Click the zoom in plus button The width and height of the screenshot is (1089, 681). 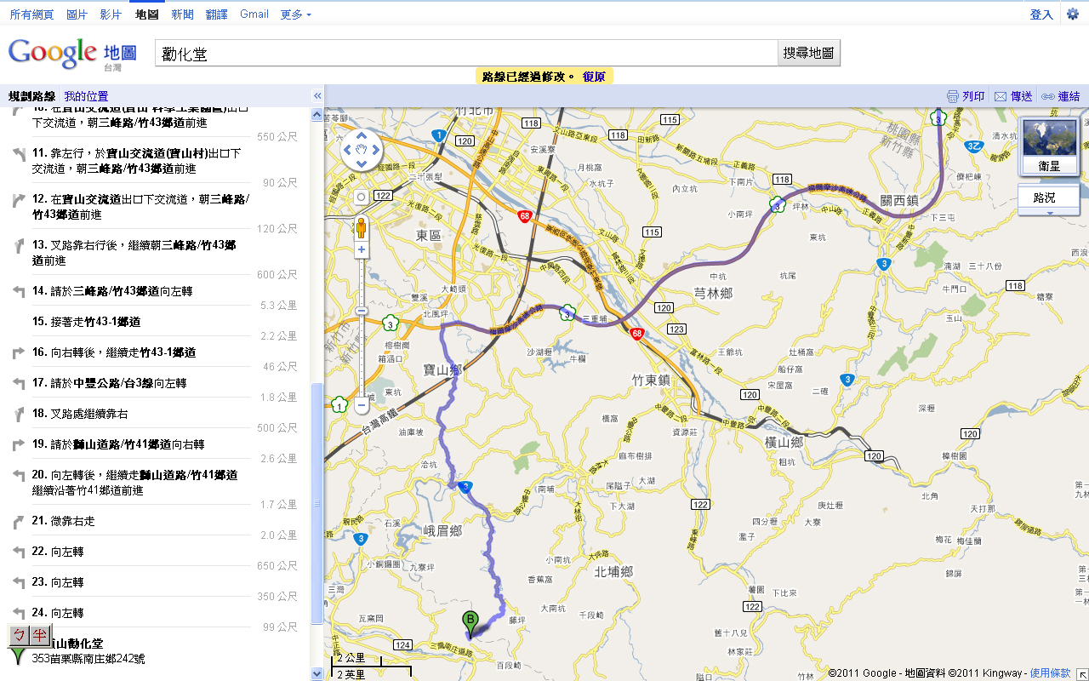362,250
